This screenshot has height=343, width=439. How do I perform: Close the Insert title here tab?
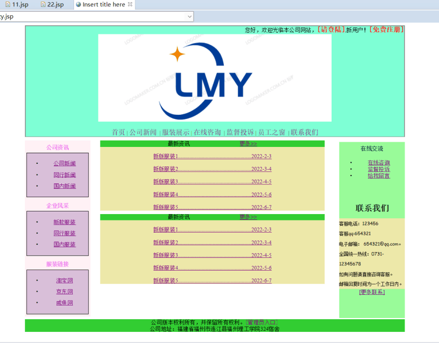point(130,4)
